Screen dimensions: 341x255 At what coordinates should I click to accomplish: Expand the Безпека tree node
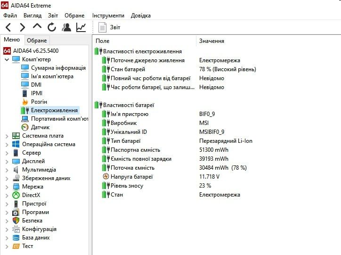pos(7,221)
